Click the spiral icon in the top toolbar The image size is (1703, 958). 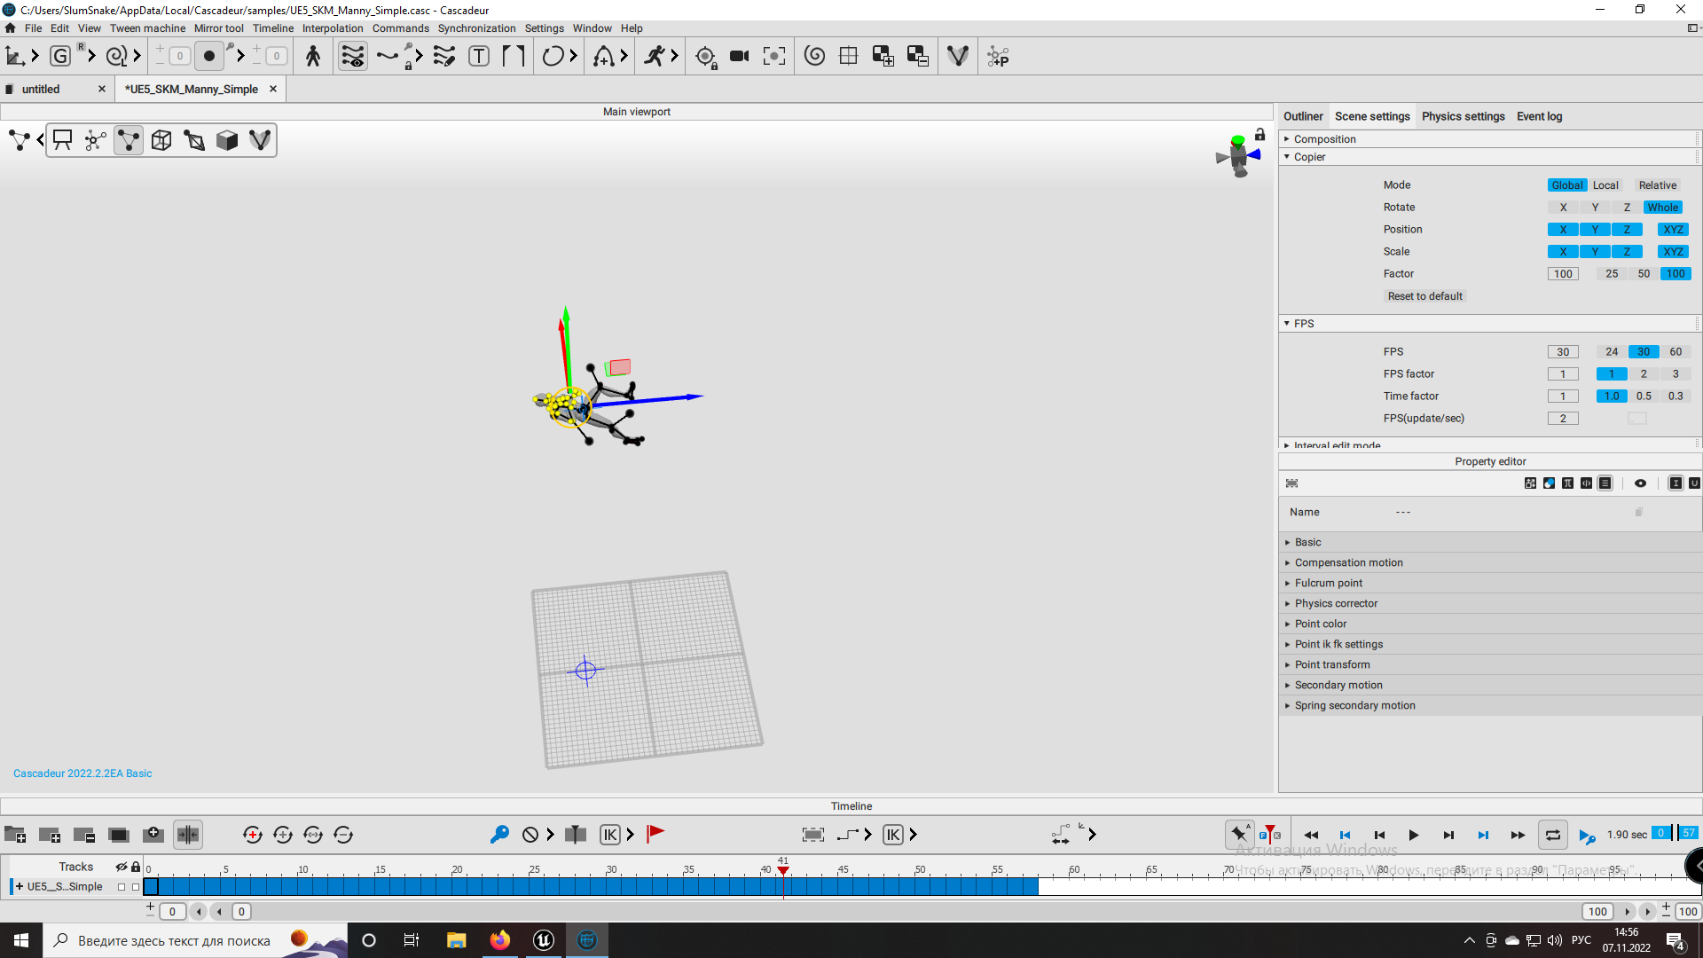814,57
